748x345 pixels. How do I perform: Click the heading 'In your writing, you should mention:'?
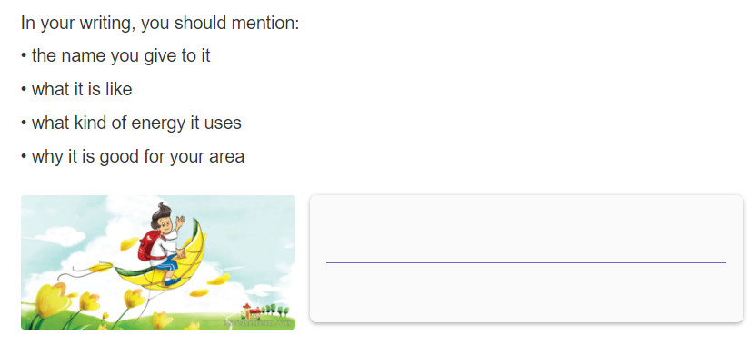click(160, 23)
